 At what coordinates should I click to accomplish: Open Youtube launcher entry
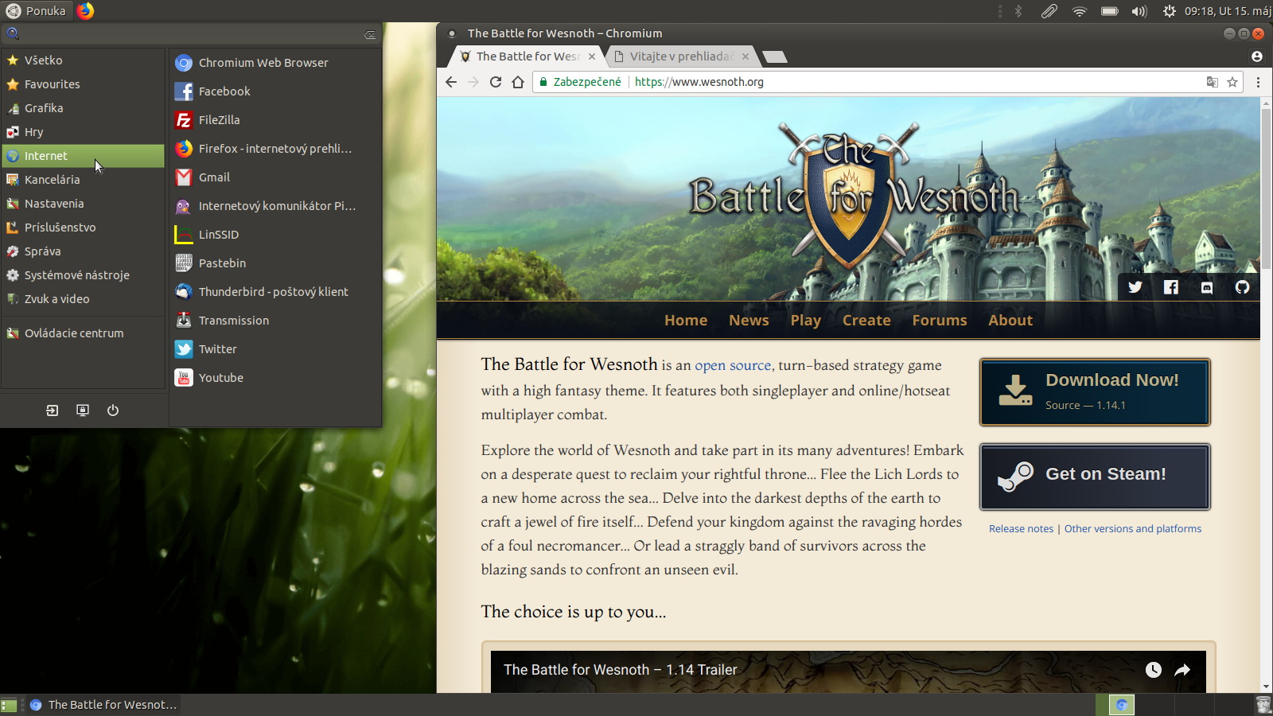coord(274,378)
